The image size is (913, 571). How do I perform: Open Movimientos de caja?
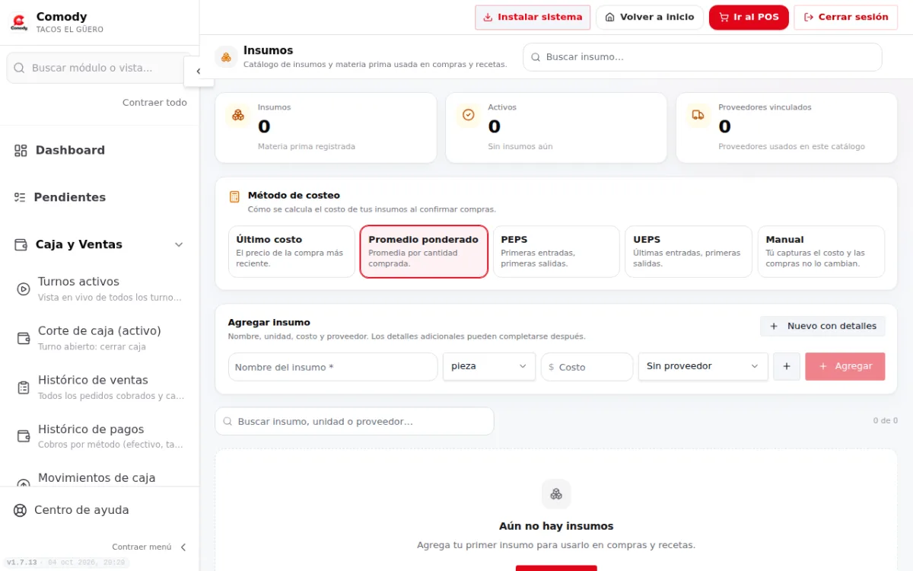click(100, 478)
